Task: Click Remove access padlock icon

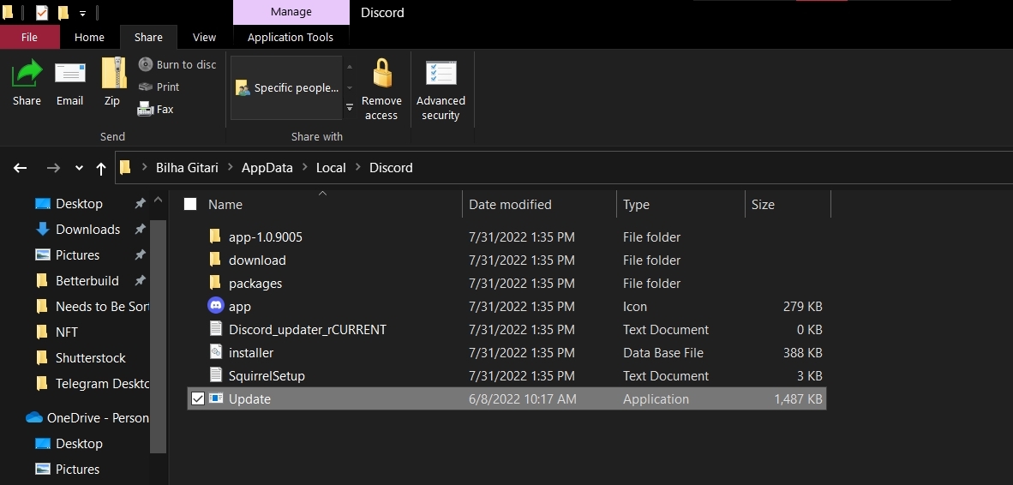Action: [381, 75]
